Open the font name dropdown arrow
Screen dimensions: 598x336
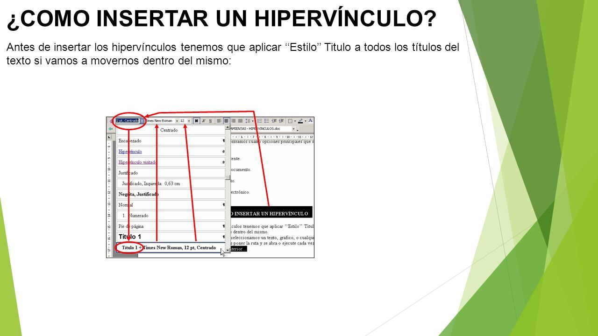coord(177,120)
